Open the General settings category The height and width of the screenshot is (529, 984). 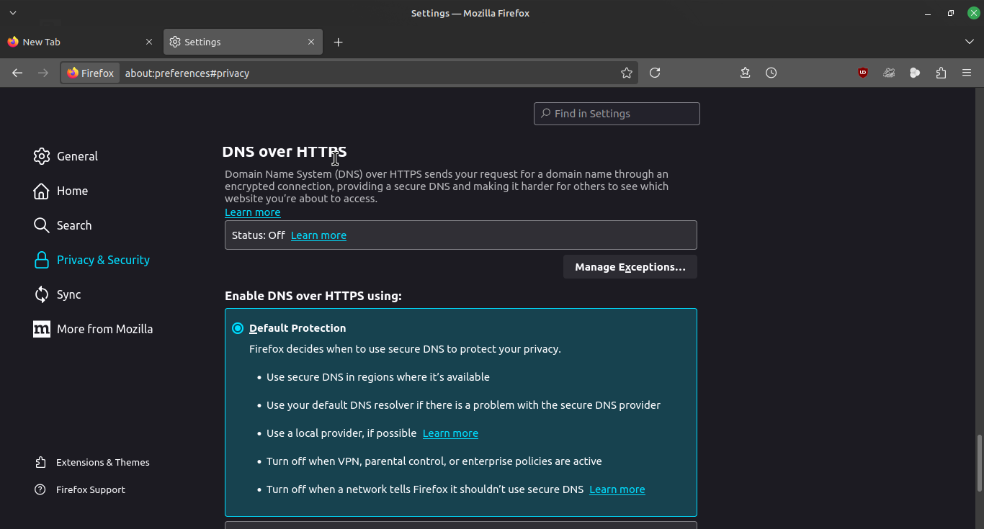pyautogui.click(x=77, y=156)
